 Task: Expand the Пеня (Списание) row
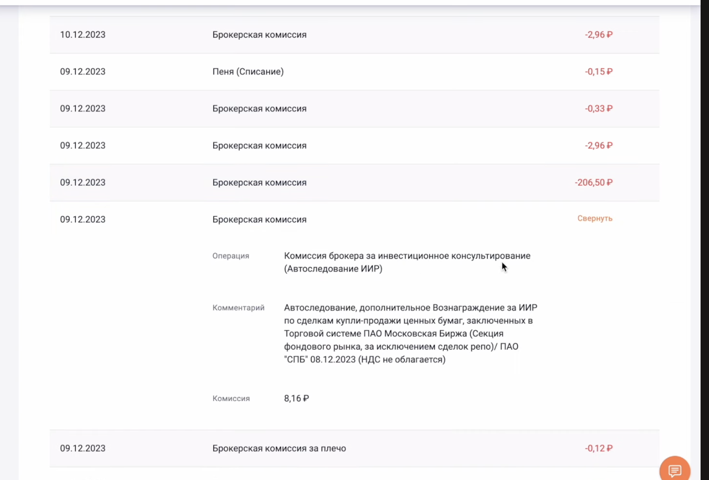coord(248,72)
